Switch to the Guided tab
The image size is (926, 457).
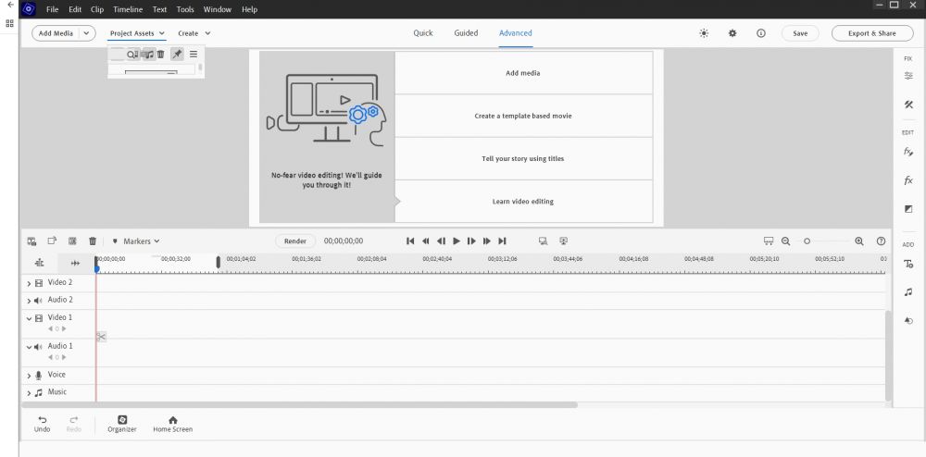[x=466, y=33]
